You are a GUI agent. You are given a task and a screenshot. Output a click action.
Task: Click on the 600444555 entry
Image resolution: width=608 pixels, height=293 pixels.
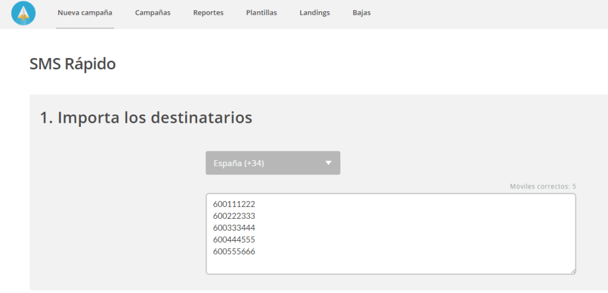pyautogui.click(x=234, y=240)
